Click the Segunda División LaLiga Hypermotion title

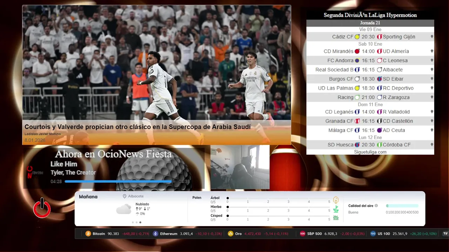tap(370, 15)
